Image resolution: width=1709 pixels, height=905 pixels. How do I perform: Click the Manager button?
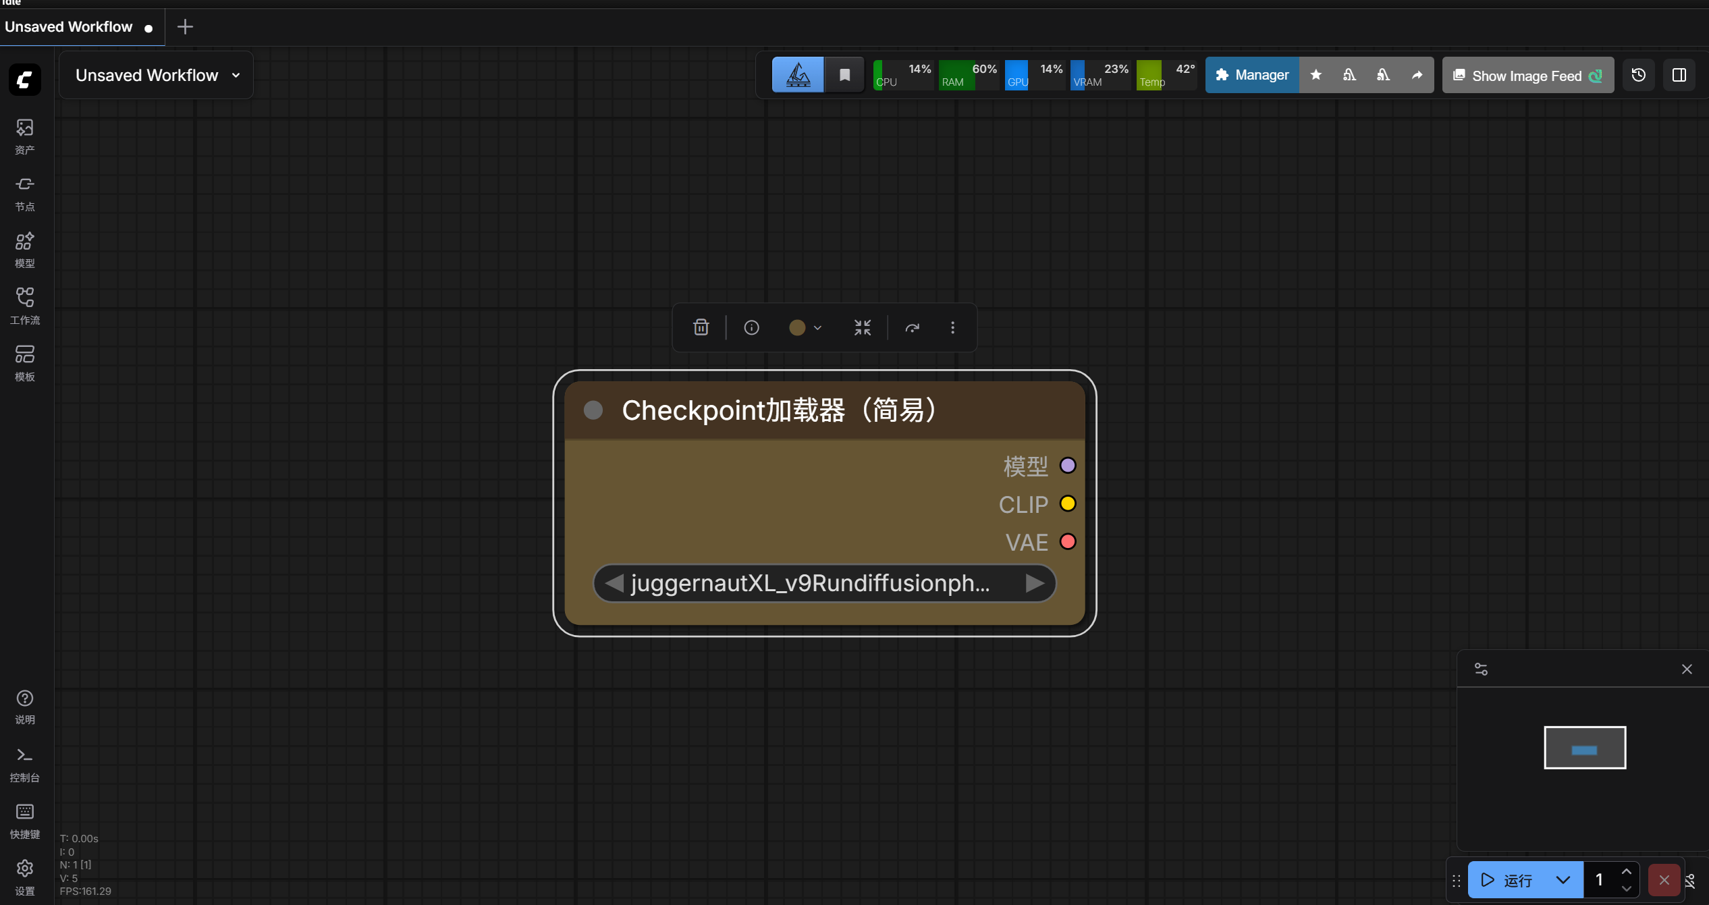tap(1252, 75)
